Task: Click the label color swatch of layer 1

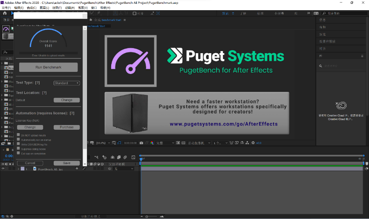Action: tap(23, 169)
